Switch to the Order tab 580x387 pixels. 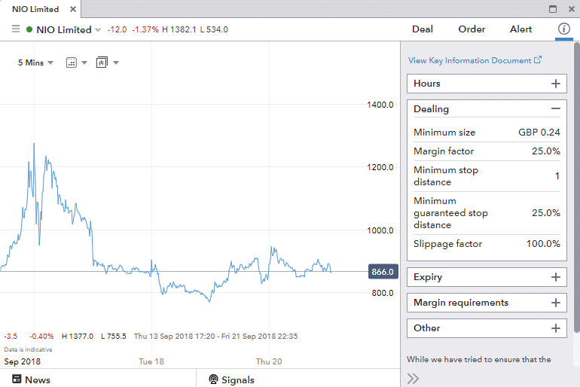[x=472, y=29]
